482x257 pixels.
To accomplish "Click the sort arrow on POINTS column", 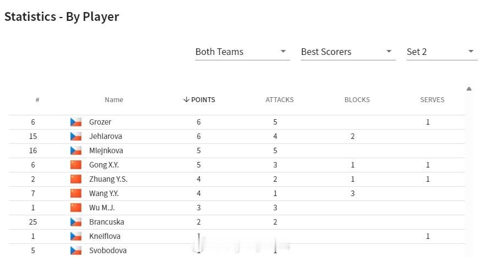I will tap(186, 100).
